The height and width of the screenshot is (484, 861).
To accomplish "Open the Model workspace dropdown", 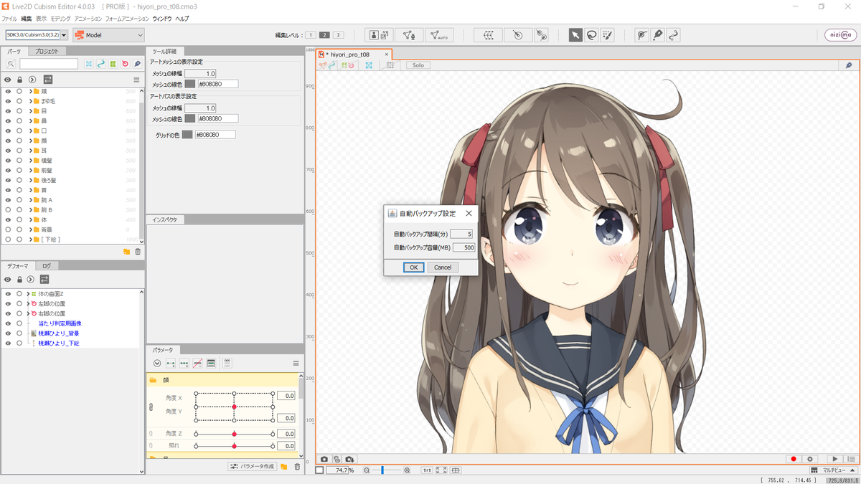I will [x=108, y=34].
